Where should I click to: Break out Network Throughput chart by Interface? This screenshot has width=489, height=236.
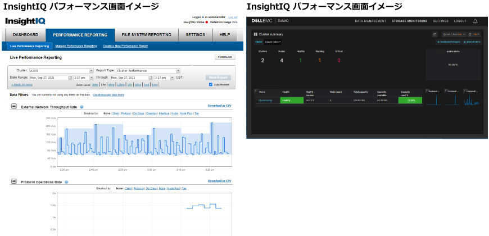164,114
